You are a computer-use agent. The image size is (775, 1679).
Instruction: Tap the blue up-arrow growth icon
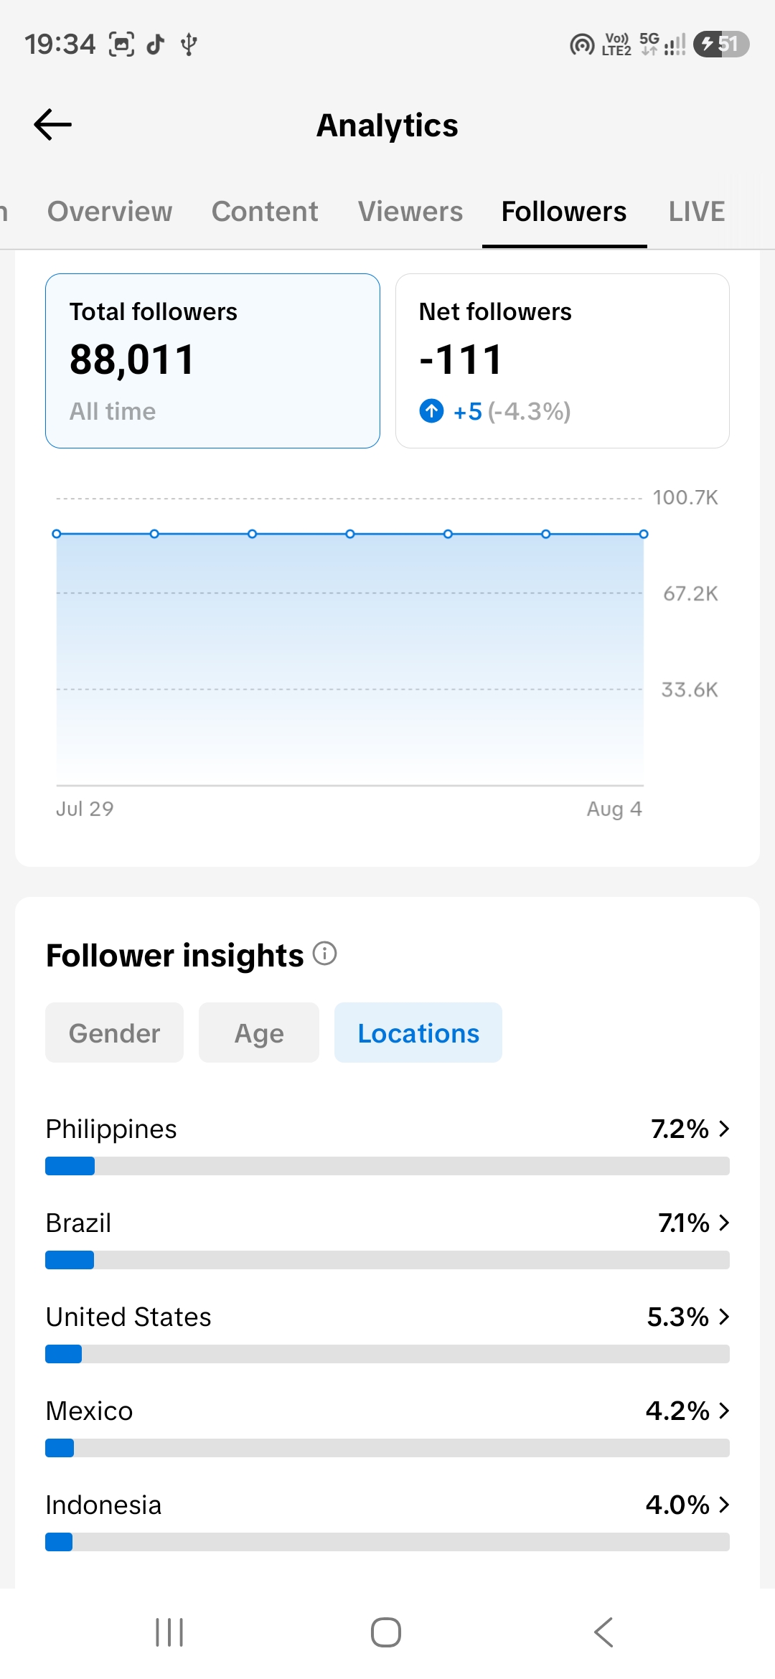click(x=431, y=411)
